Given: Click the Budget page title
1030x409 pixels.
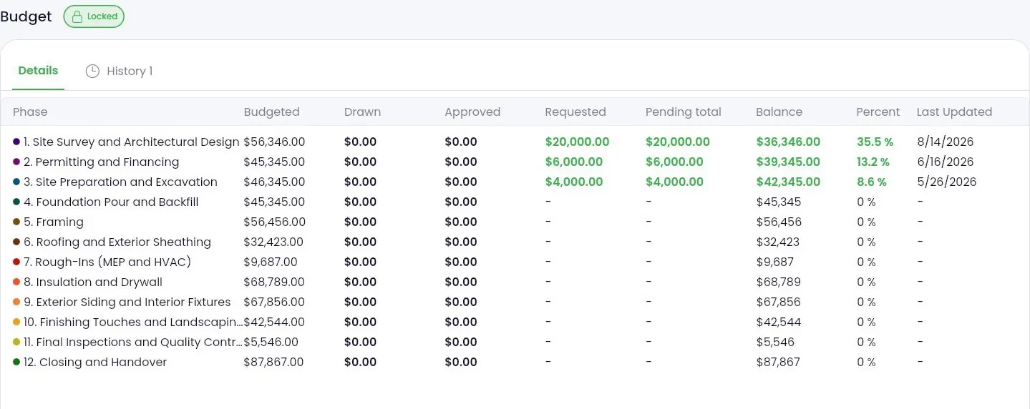Looking at the screenshot, I should pyautogui.click(x=26, y=16).
